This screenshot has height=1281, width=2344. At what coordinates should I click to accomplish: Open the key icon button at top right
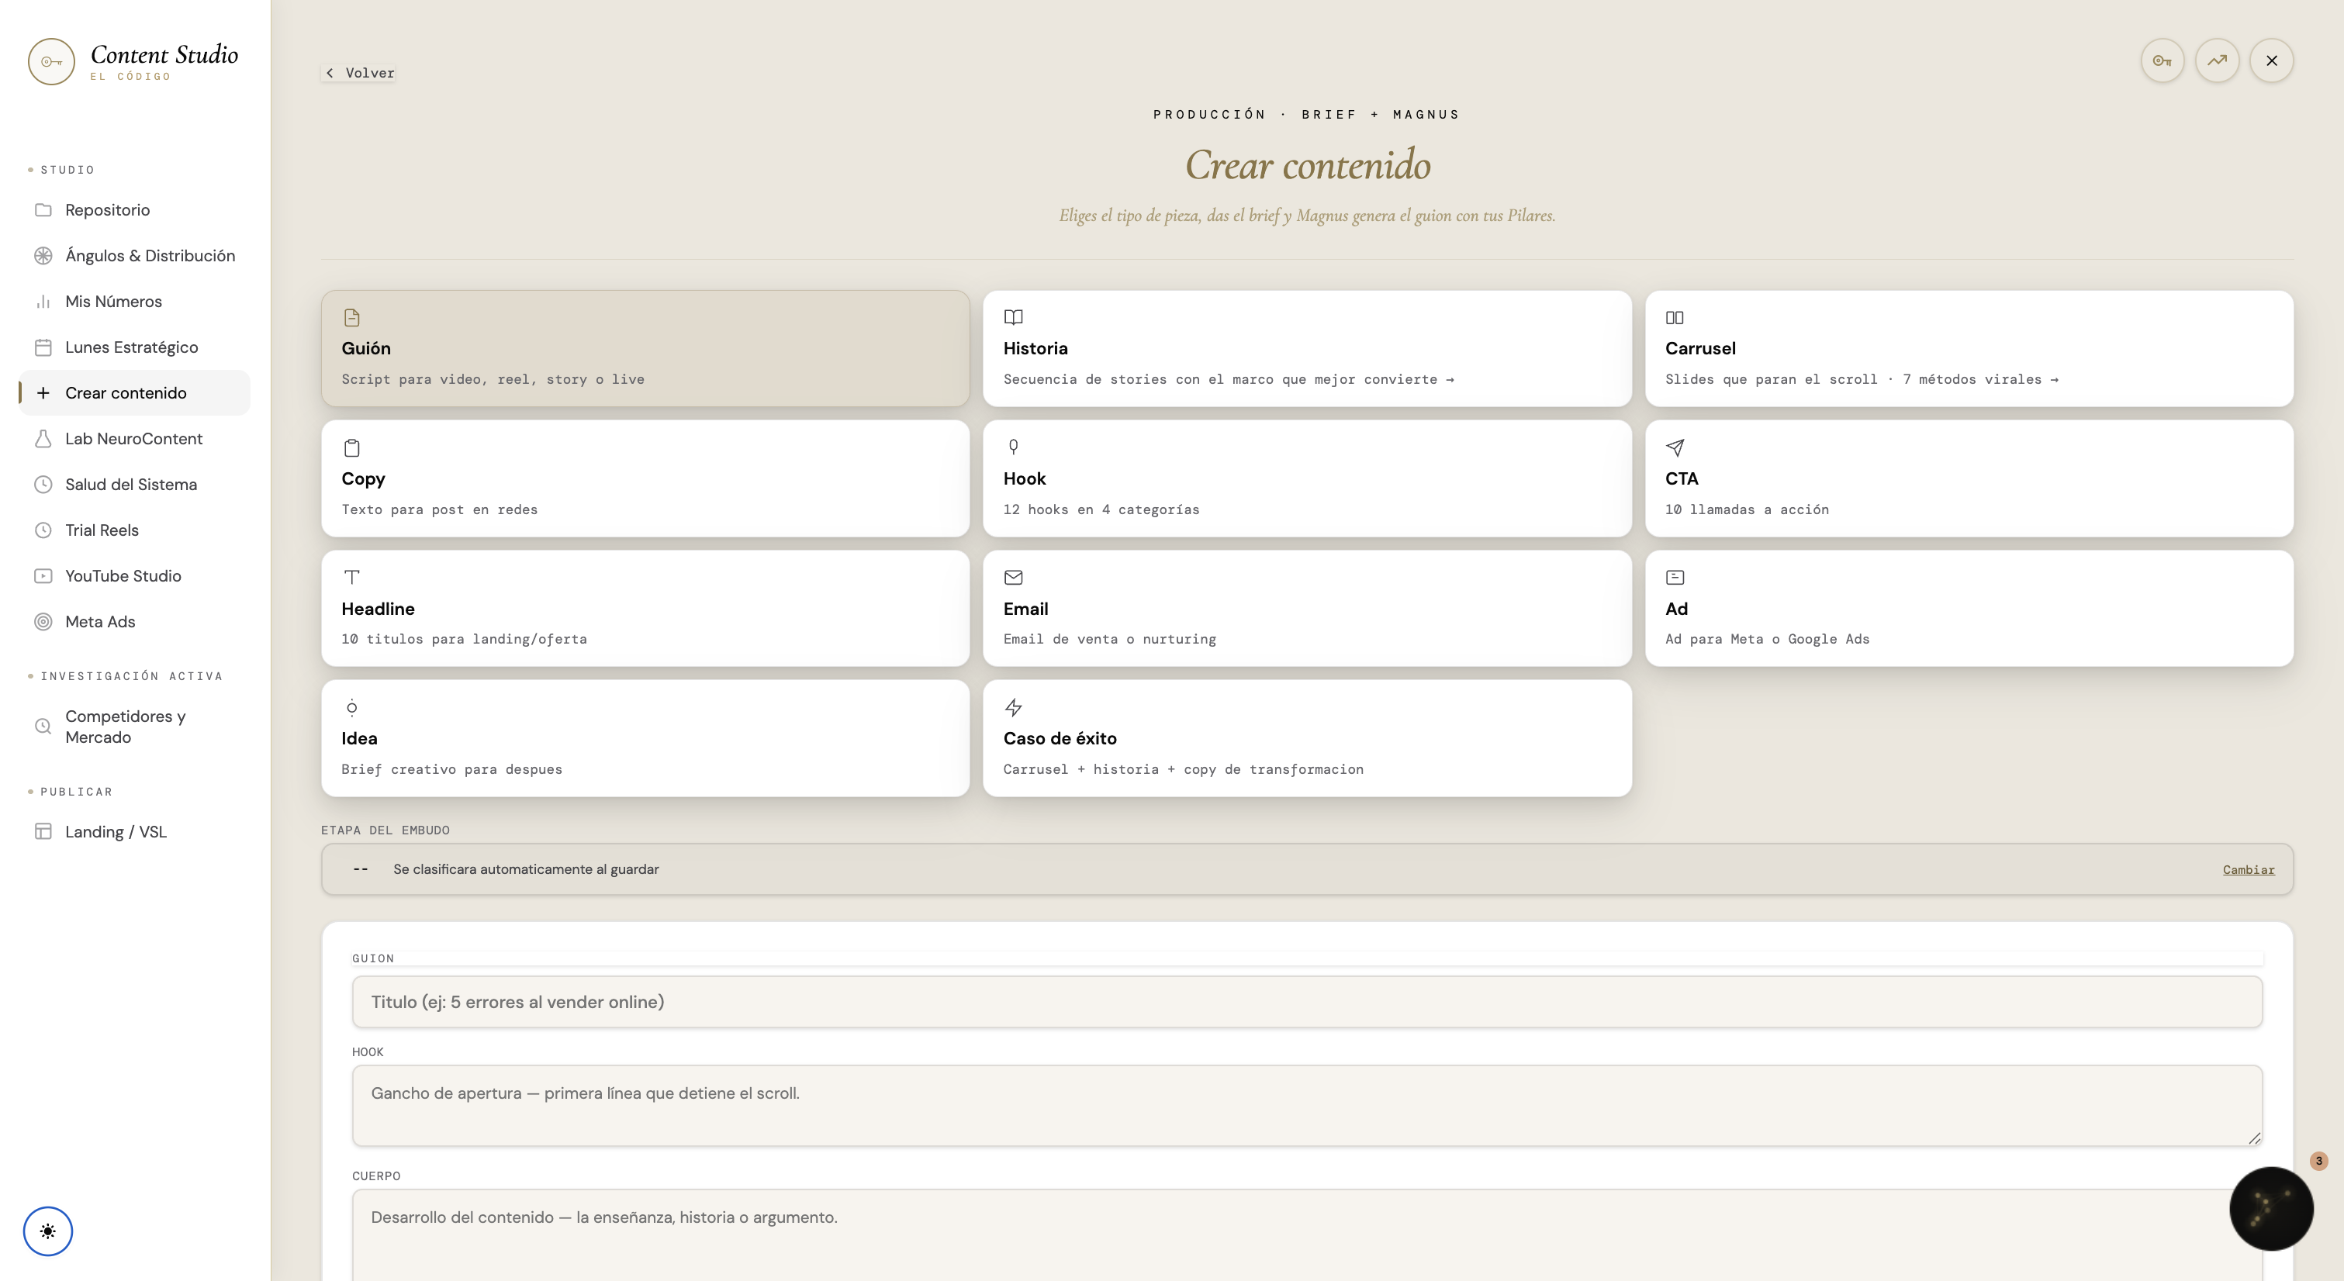2162,61
